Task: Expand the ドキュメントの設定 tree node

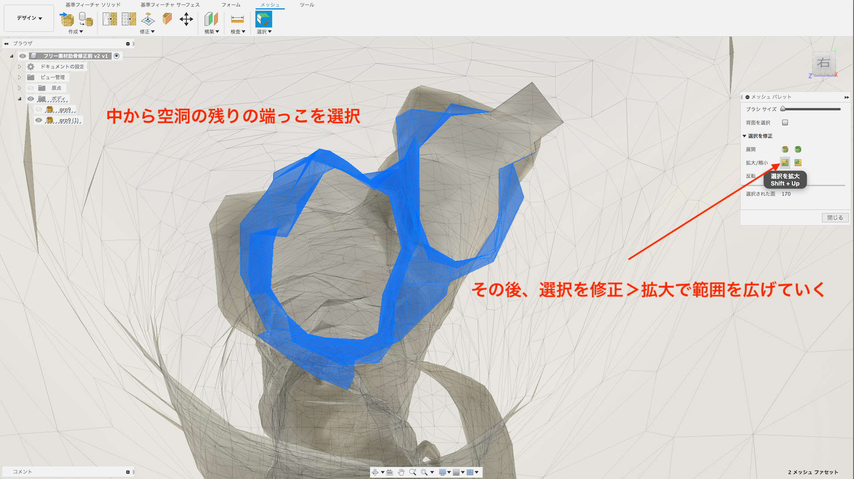Action: [x=20, y=67]
